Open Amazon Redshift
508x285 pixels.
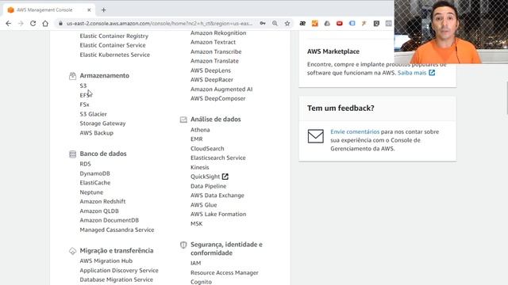pos(102,201)
